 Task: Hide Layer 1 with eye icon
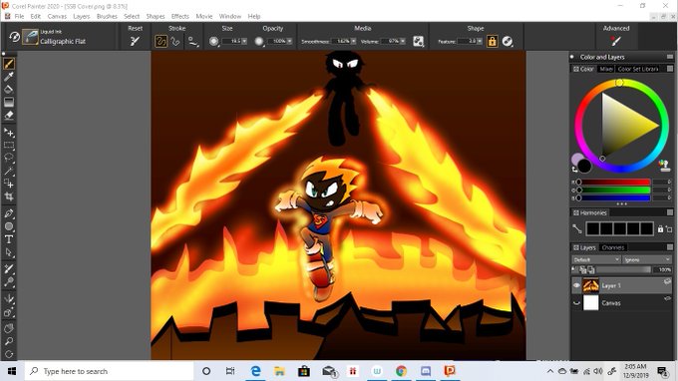tap(576, 285)
